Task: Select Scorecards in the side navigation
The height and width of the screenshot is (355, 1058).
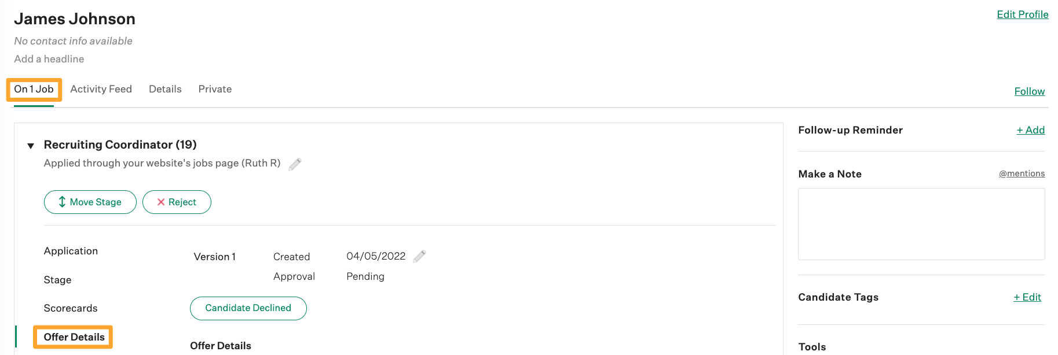Action: tap(71, 308)
